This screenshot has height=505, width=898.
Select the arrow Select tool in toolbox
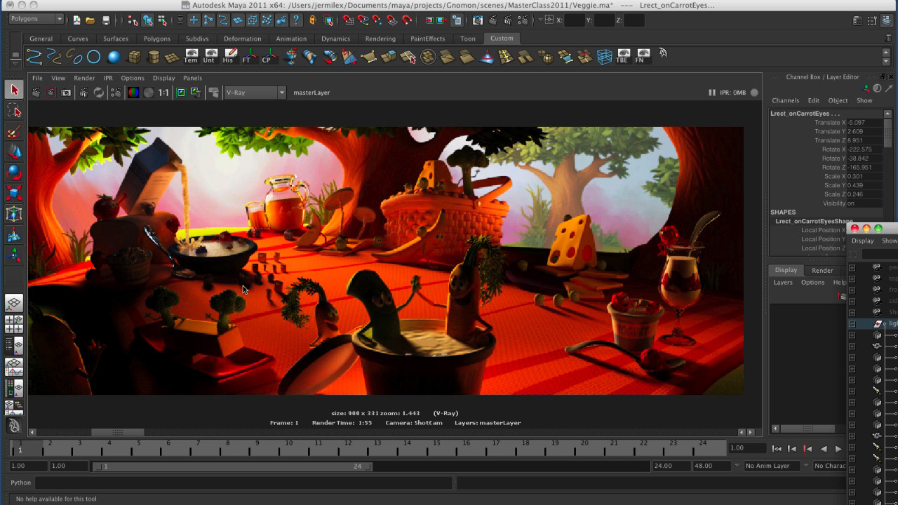click(x=14, y=90)
